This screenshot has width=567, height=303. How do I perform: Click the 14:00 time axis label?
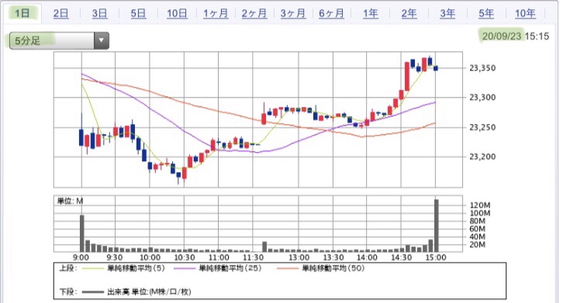coord(367,257)
